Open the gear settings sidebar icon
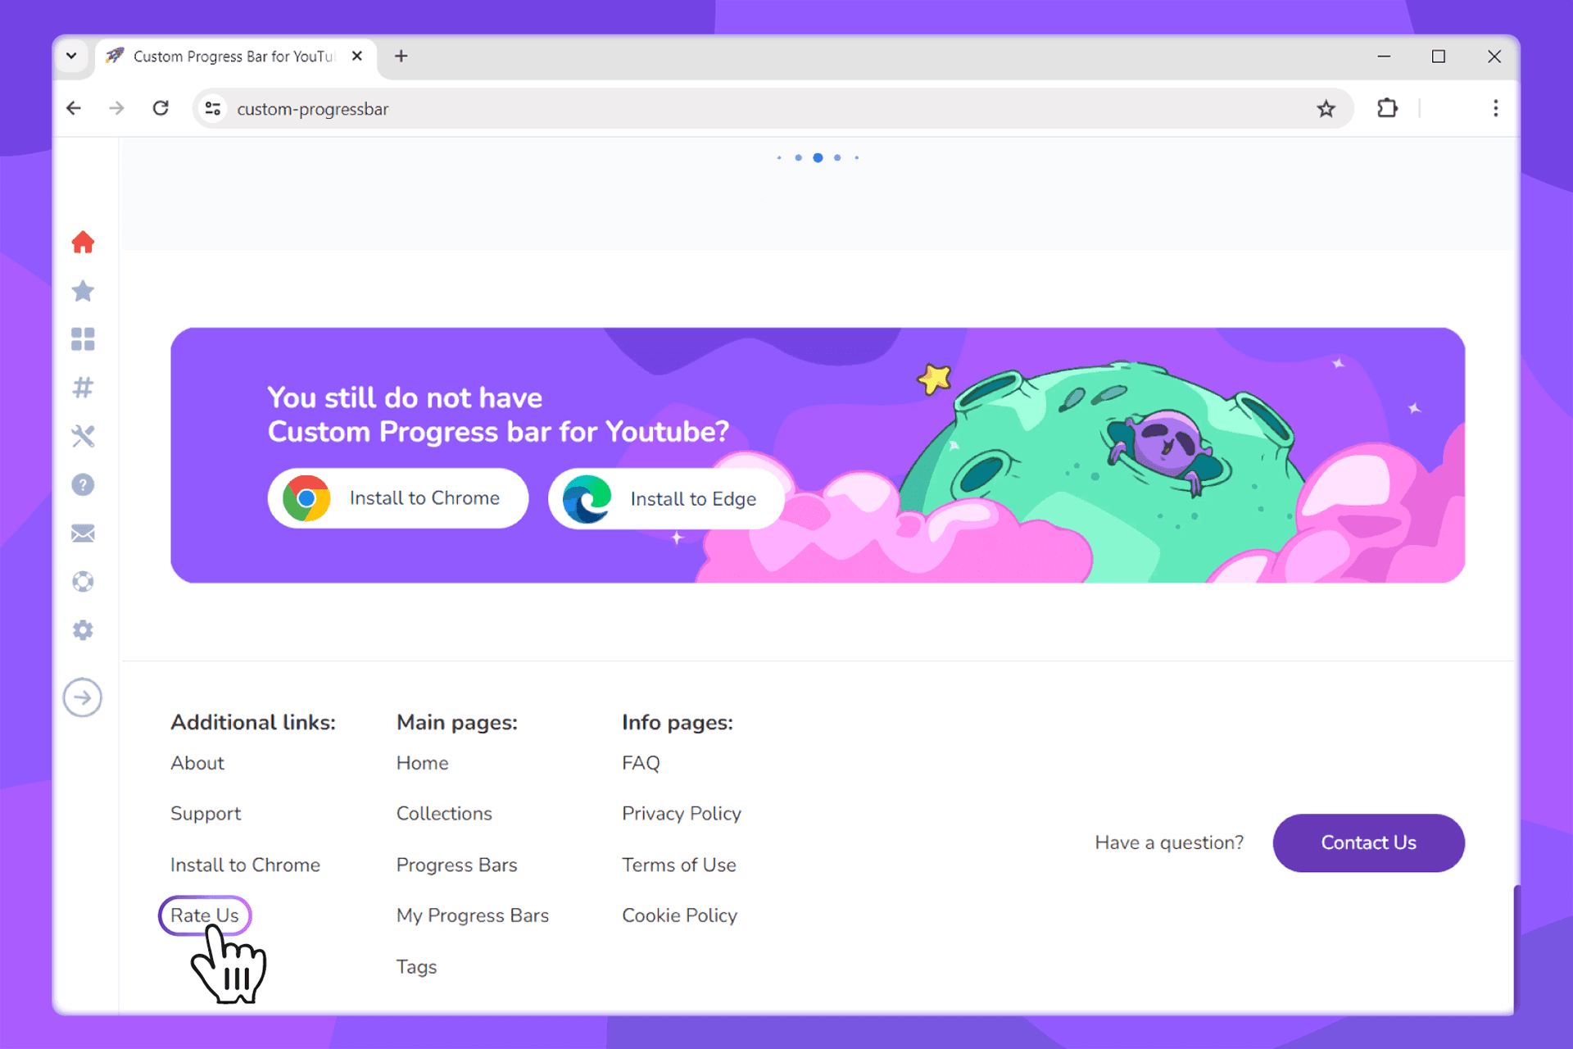Image resolution: width=1573 pixels, height=1049 pixels. click(x=83, y=630)
